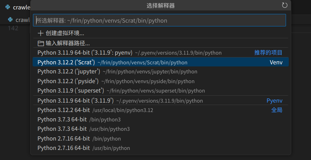Viewport: 311px width, 160px height.
Task: Select Python 2.7.16 64-bit /usr/bin/python
Action: tap(161, 148)
